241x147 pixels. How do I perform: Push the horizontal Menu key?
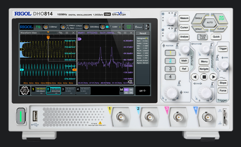tap(204, 62)
